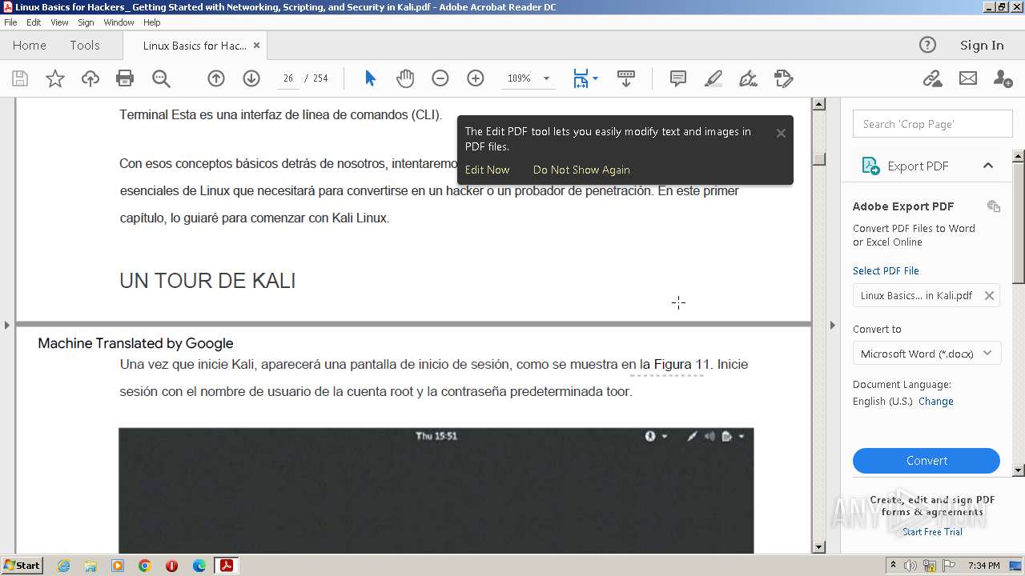Go to next page with down arrow
This screenshot has height=576, width=1025.
[251, 78]
